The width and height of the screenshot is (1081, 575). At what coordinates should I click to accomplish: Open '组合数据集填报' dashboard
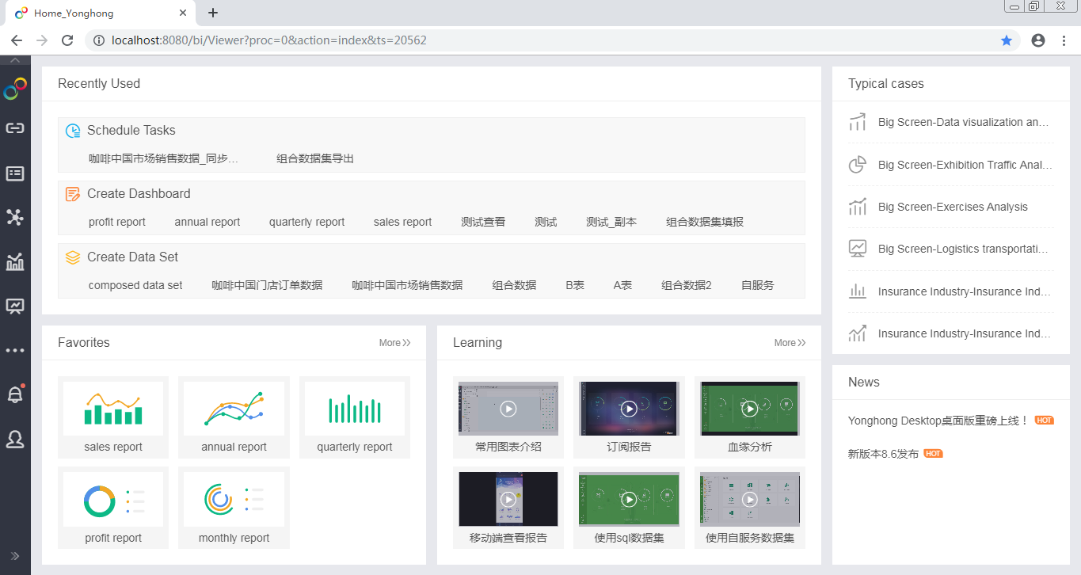click(x=705, y=222)
